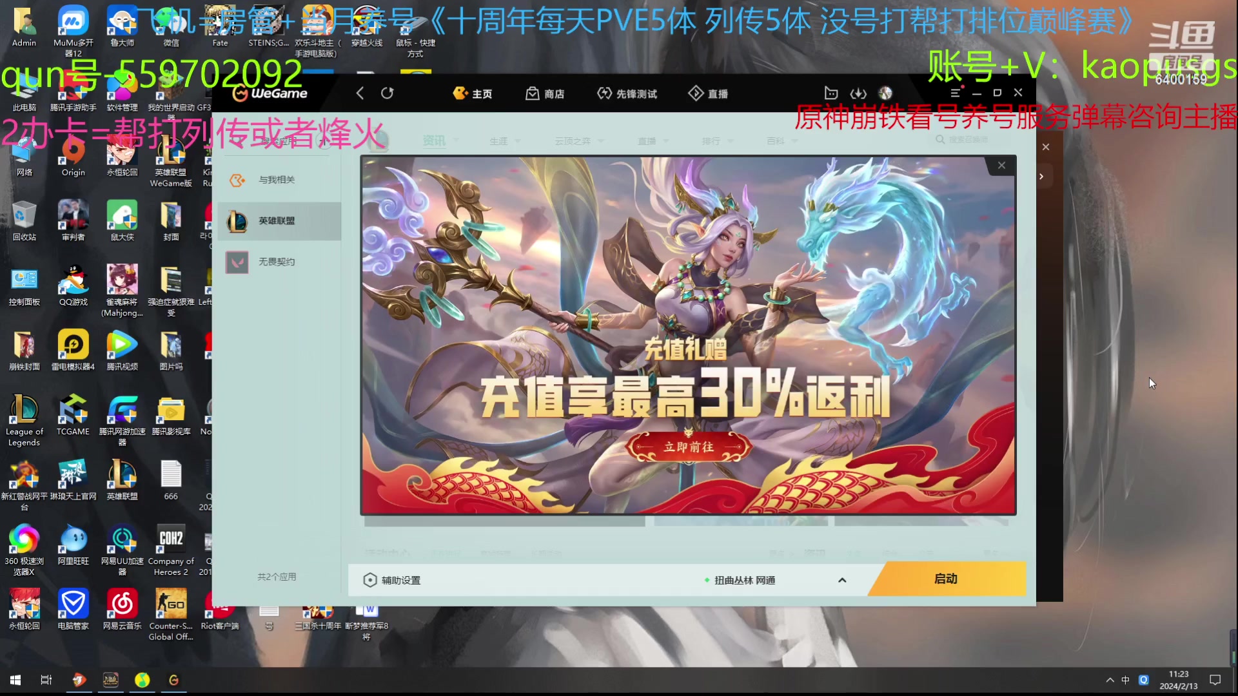The image size is (1238, 696).
Task: Open 控制面板 control panel icon
Action: point(25,286)
